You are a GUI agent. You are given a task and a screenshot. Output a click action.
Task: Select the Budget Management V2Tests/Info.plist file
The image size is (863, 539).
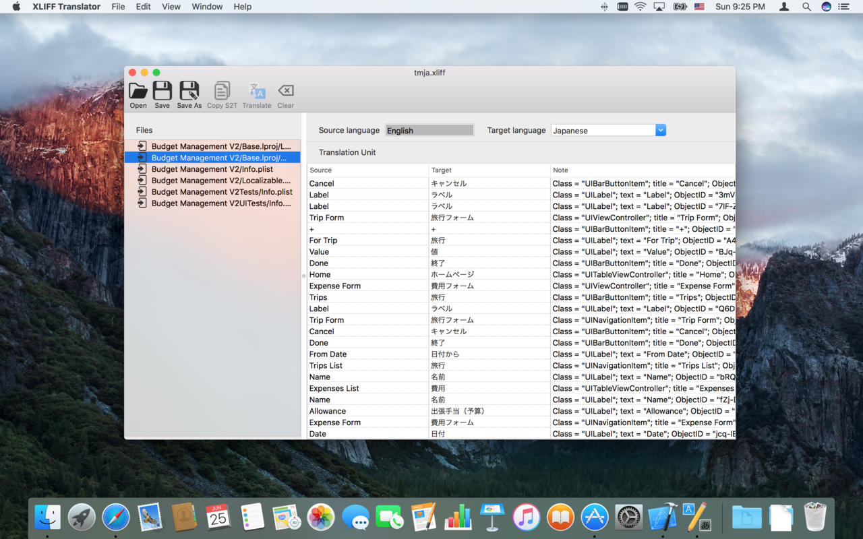point(212,192)
